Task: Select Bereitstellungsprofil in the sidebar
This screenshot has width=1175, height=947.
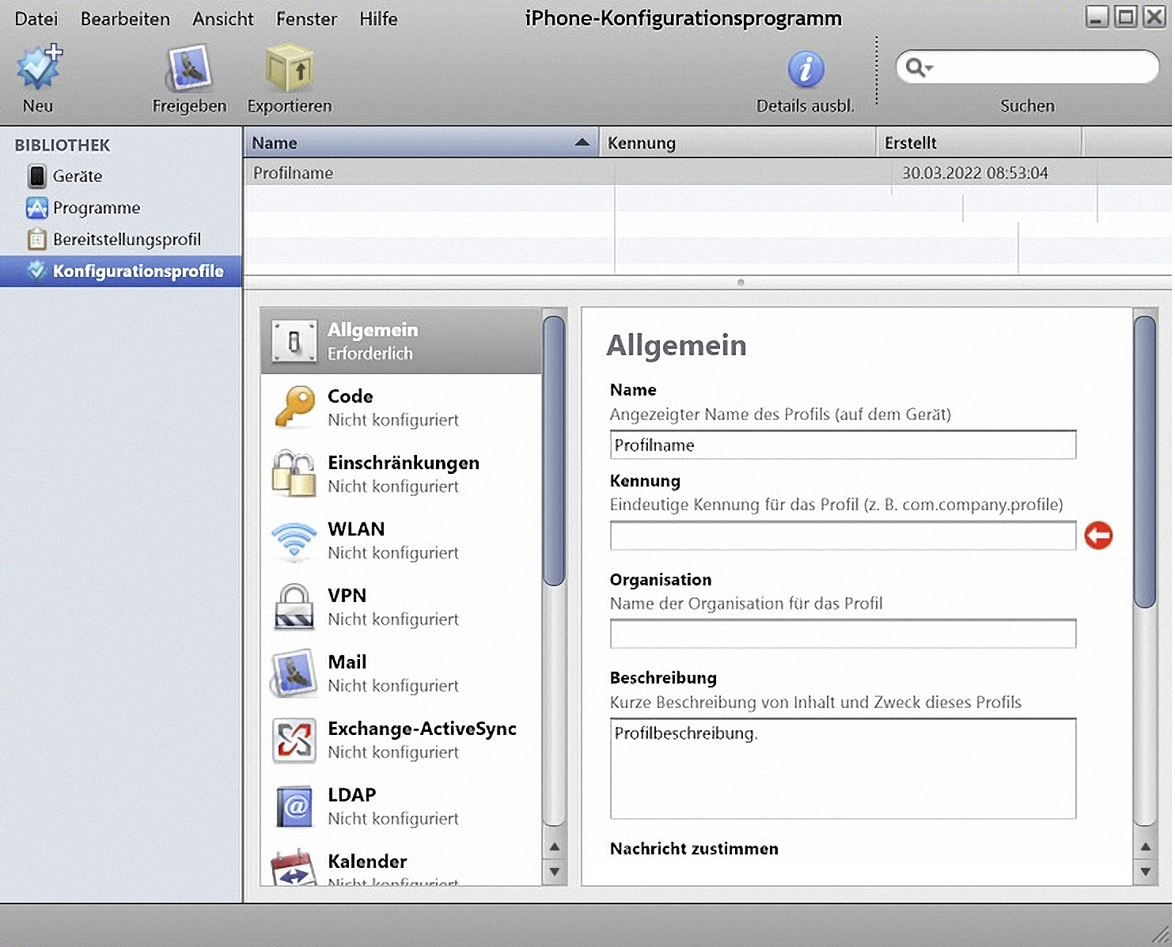Action: [127, 240]
